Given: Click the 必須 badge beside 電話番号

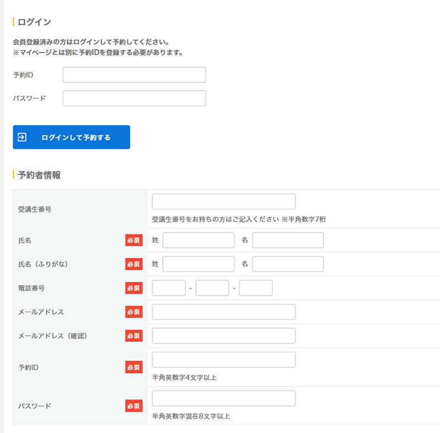Looking at the screenshot, I should (x=134, y=288).
